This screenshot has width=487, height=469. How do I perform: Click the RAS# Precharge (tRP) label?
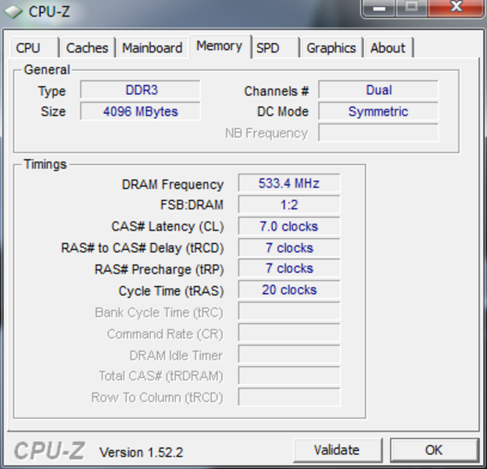click(x=159, y=270)
